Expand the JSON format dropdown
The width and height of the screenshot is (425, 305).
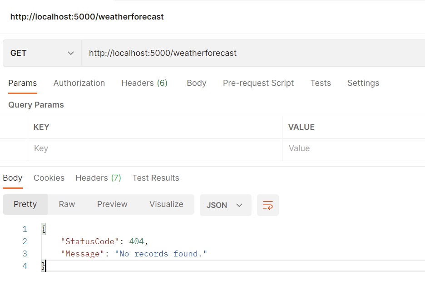[225, 205]
